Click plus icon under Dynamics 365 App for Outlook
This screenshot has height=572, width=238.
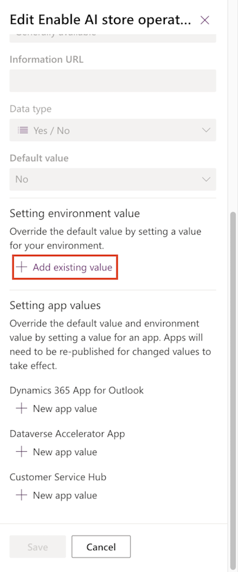pos(21,408)
